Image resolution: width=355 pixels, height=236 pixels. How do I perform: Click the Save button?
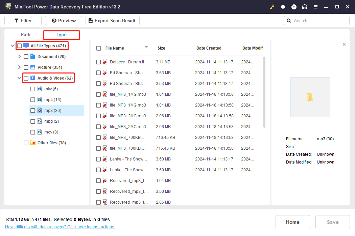333,222
